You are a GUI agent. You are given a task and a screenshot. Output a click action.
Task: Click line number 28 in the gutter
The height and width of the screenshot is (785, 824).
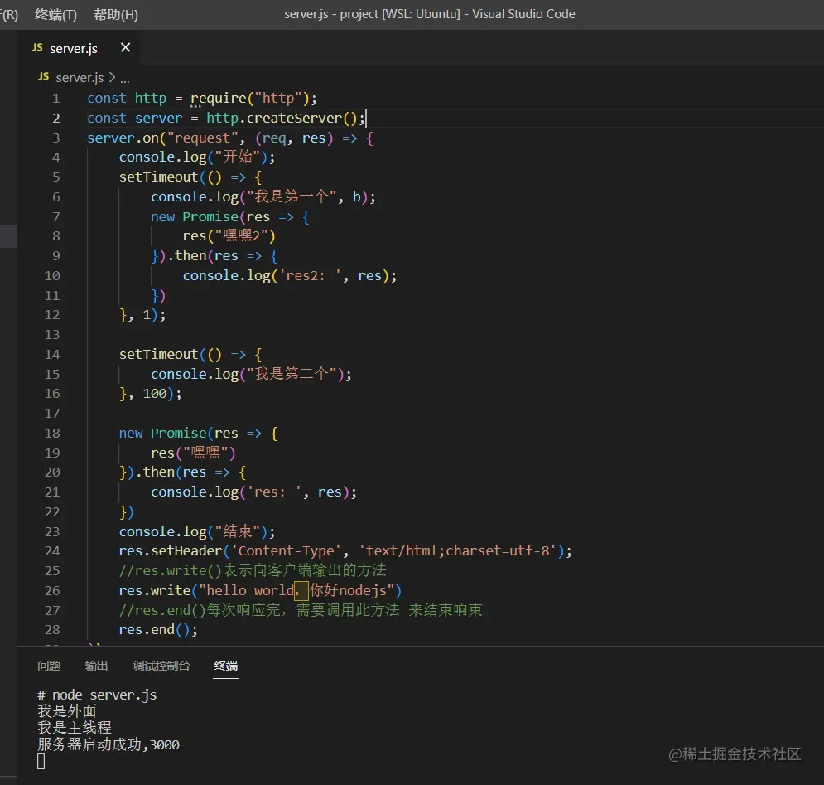click(x=52, y=630)
